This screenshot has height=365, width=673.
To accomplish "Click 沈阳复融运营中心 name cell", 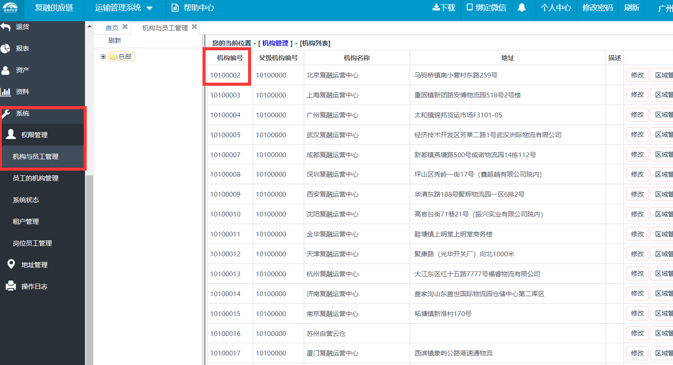I will 333,214.
